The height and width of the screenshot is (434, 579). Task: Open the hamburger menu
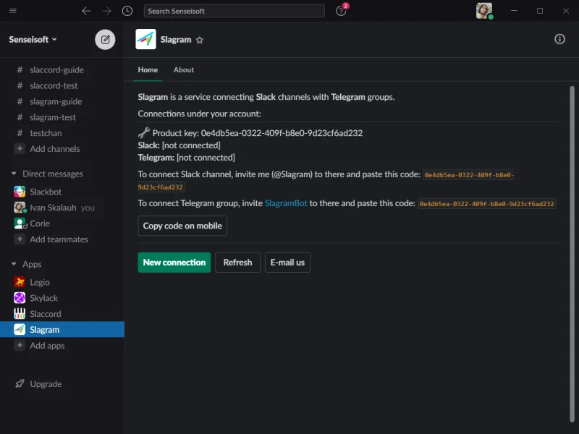13,11
